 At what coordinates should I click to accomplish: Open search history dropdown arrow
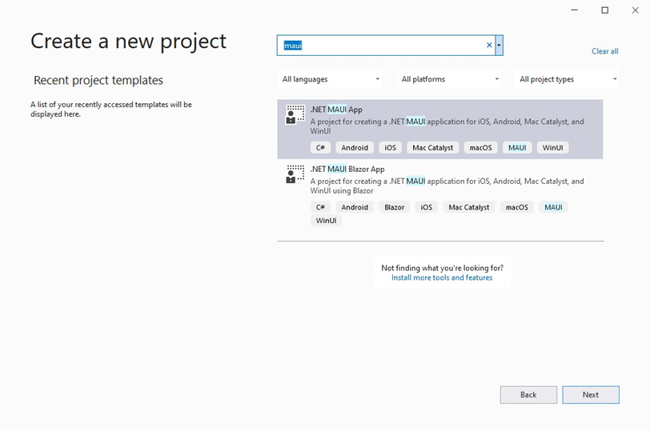(x=500, y=45)
